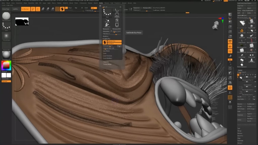This screenshot has width=258, height=145.
Task: Open the Preferences menu
Action: 83,3
